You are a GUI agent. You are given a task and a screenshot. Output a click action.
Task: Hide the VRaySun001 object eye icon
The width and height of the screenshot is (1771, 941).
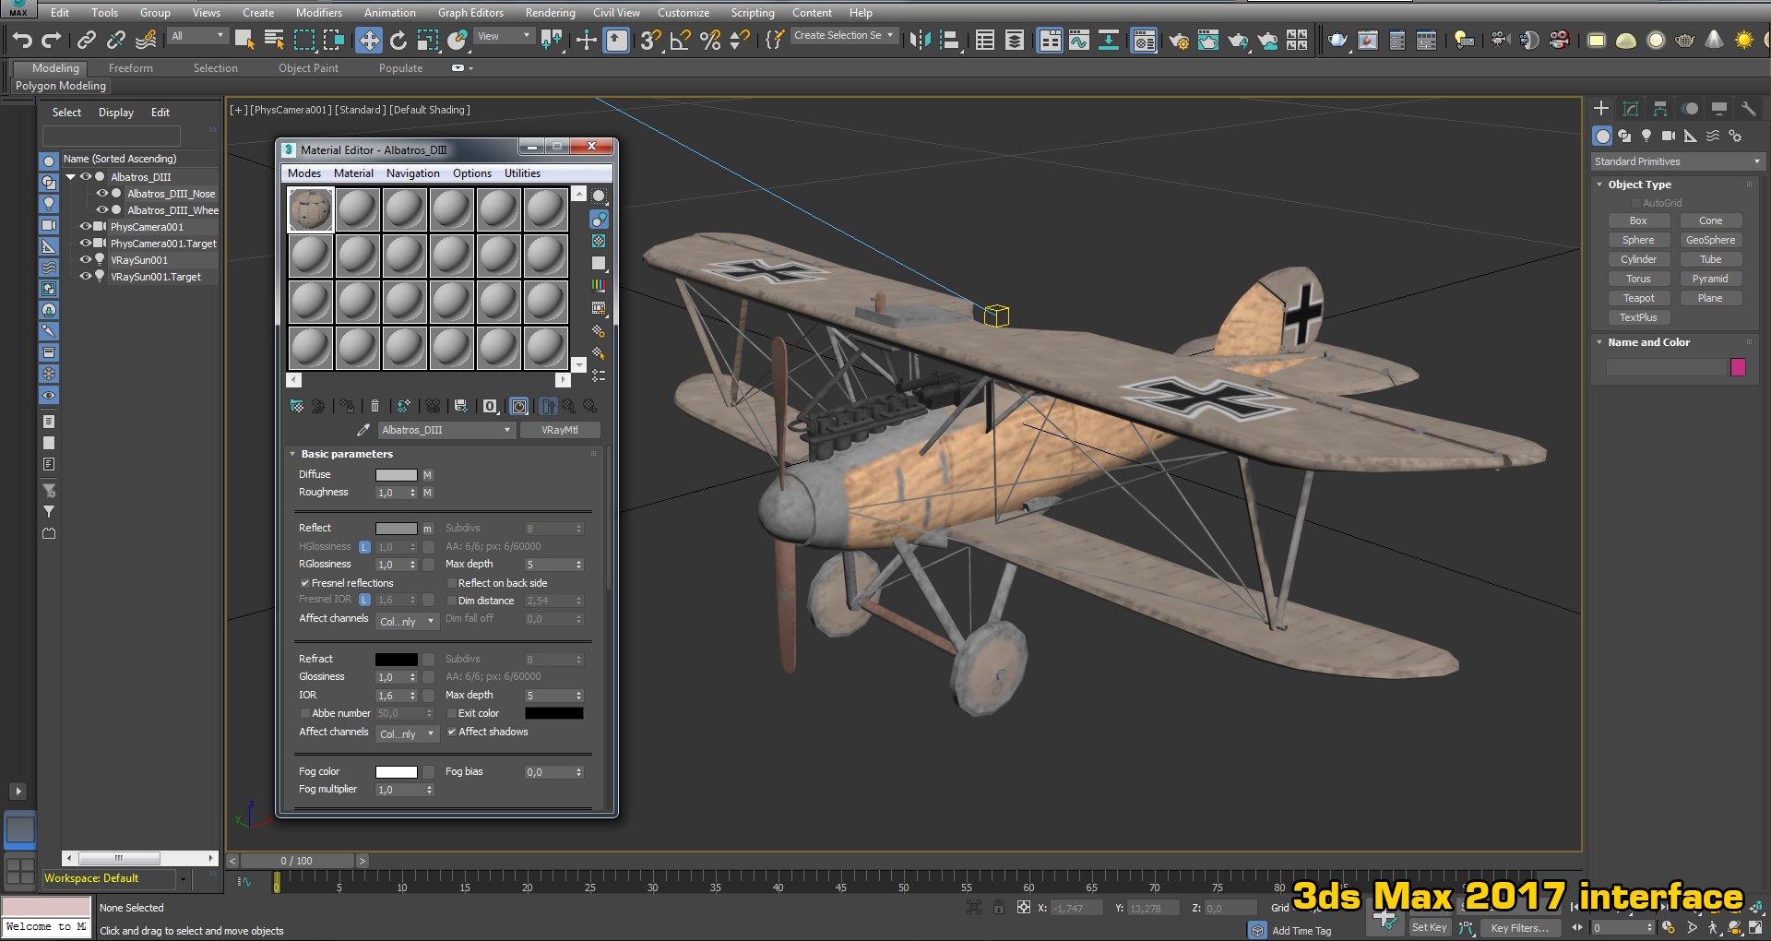click(x=86, y=260)
